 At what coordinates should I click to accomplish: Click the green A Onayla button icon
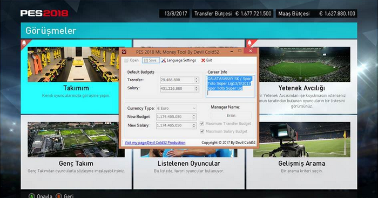pos(31,196)
